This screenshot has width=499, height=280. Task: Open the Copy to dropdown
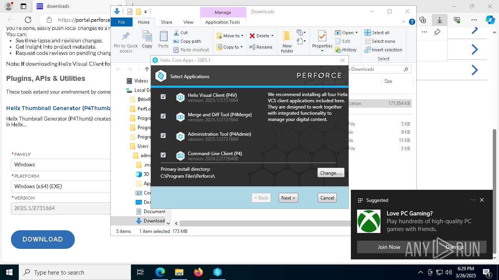230,47
